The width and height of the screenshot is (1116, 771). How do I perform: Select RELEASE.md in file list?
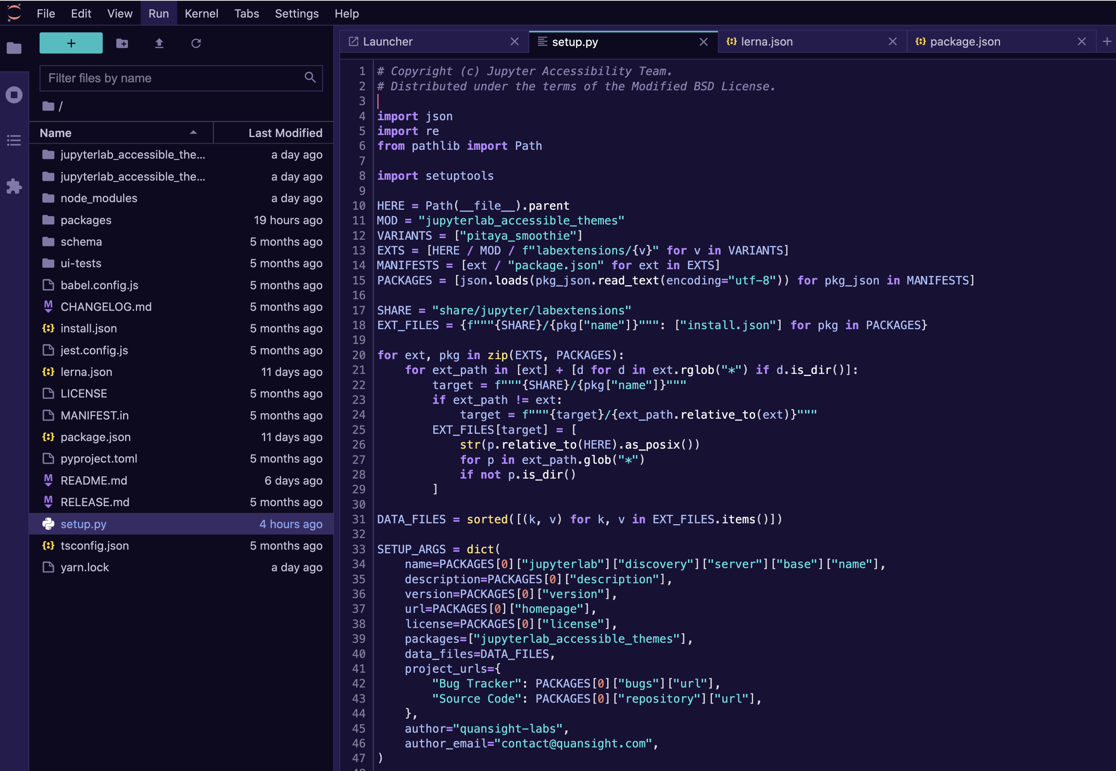pos(182,503)
